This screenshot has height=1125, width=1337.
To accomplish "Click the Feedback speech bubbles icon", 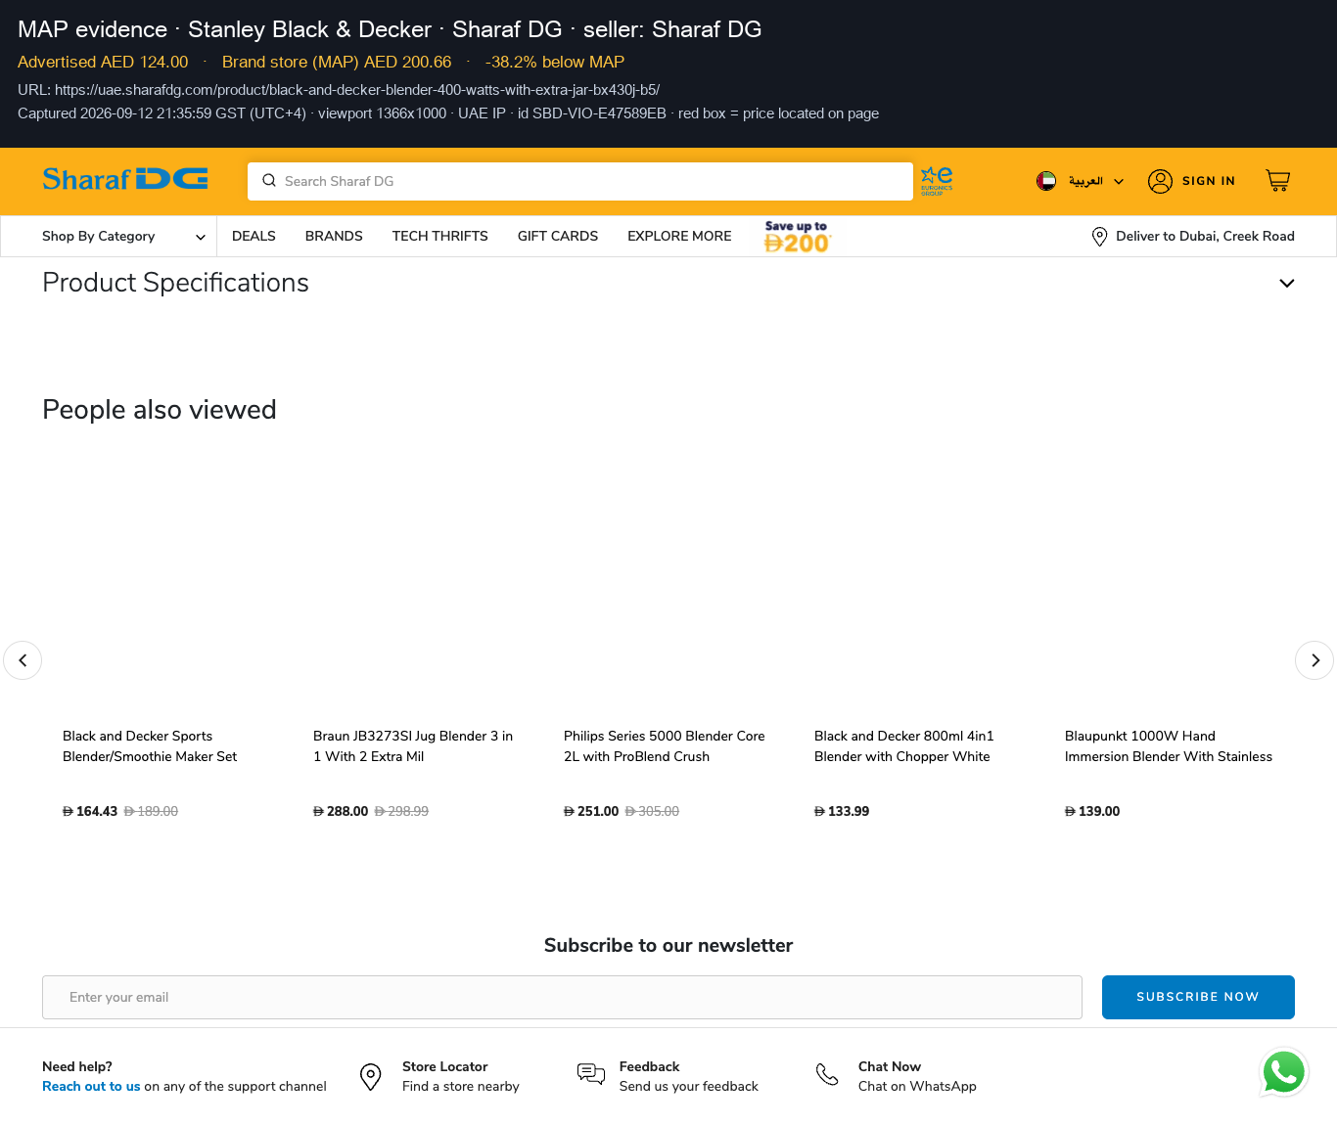I will pos(591,1075).
